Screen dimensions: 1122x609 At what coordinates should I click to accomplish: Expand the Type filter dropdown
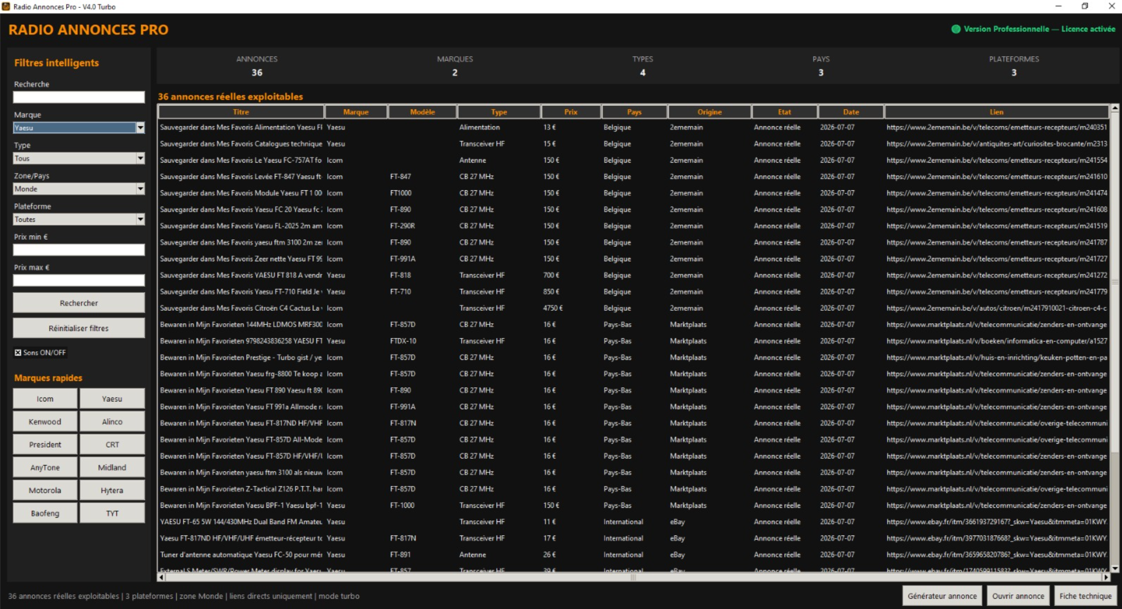(140, 158)
